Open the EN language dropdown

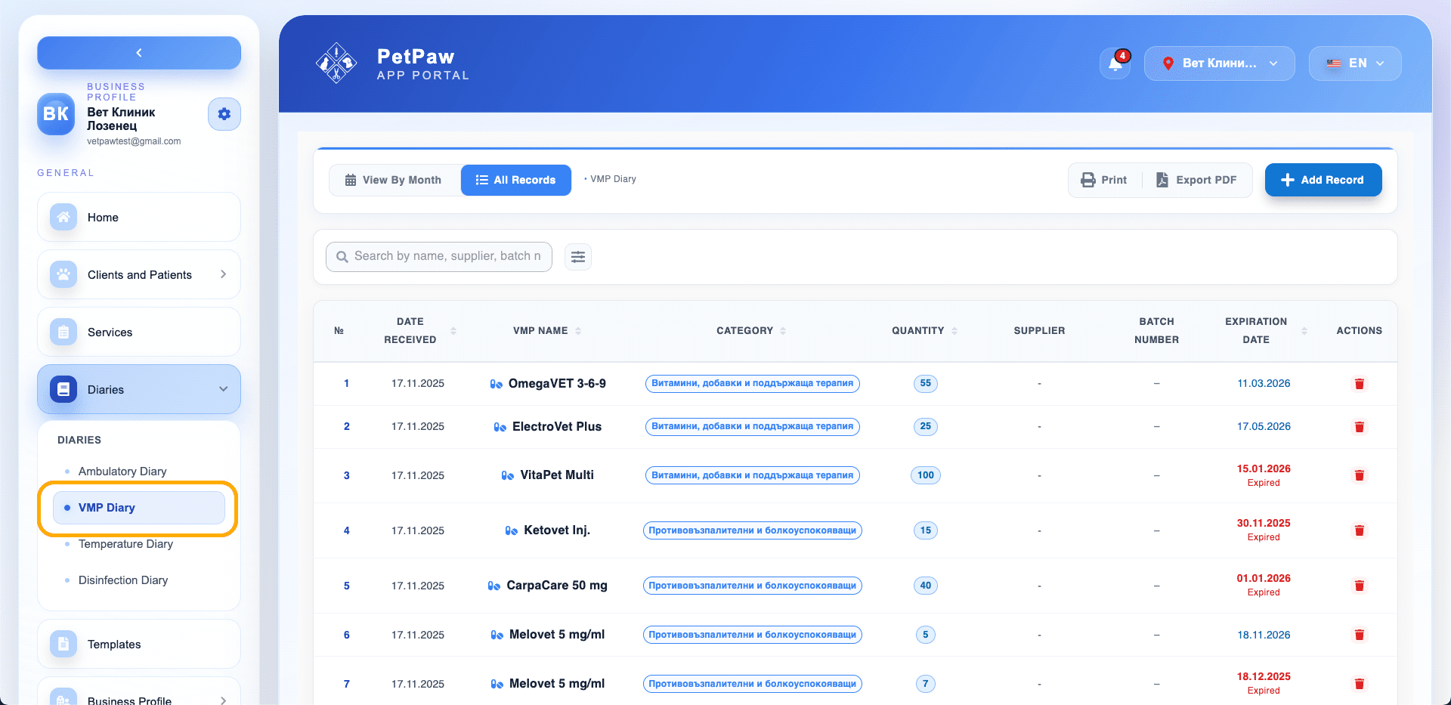click(1355, 63)
